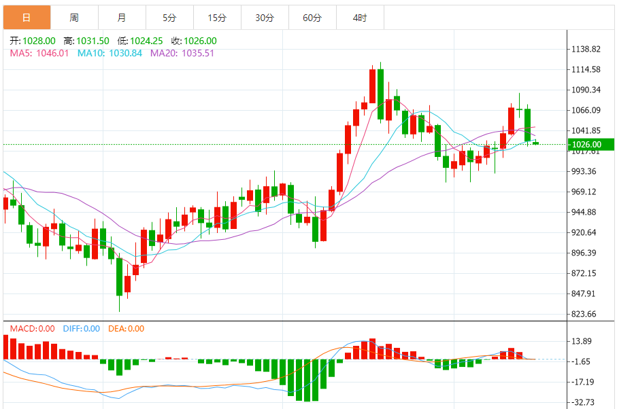Click the 高:1031.50 high price
Viewport: 617px width, 409px height.
point(86,41)
